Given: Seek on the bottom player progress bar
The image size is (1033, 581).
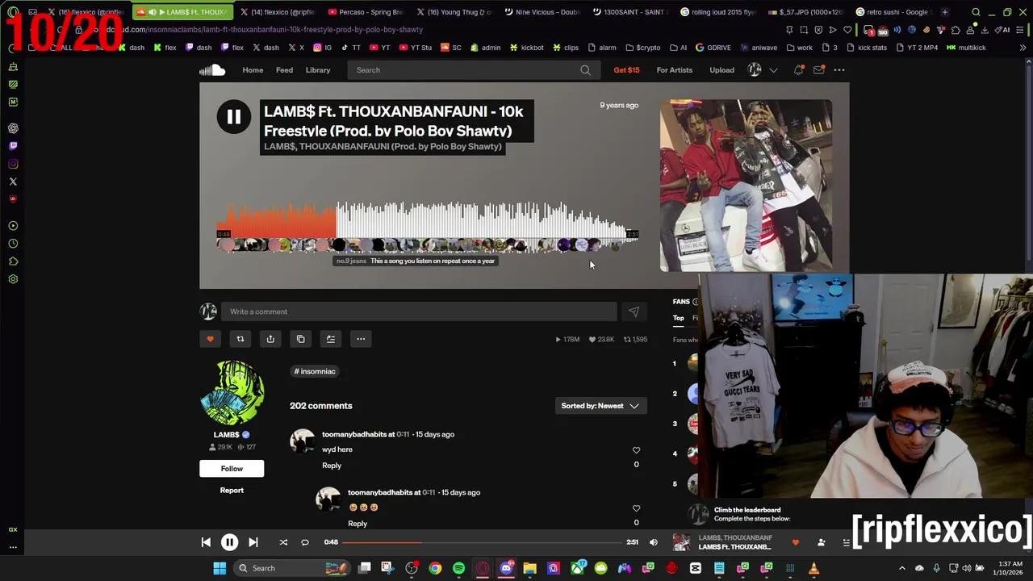Looking at the screenshot, I should pos(482,542).
